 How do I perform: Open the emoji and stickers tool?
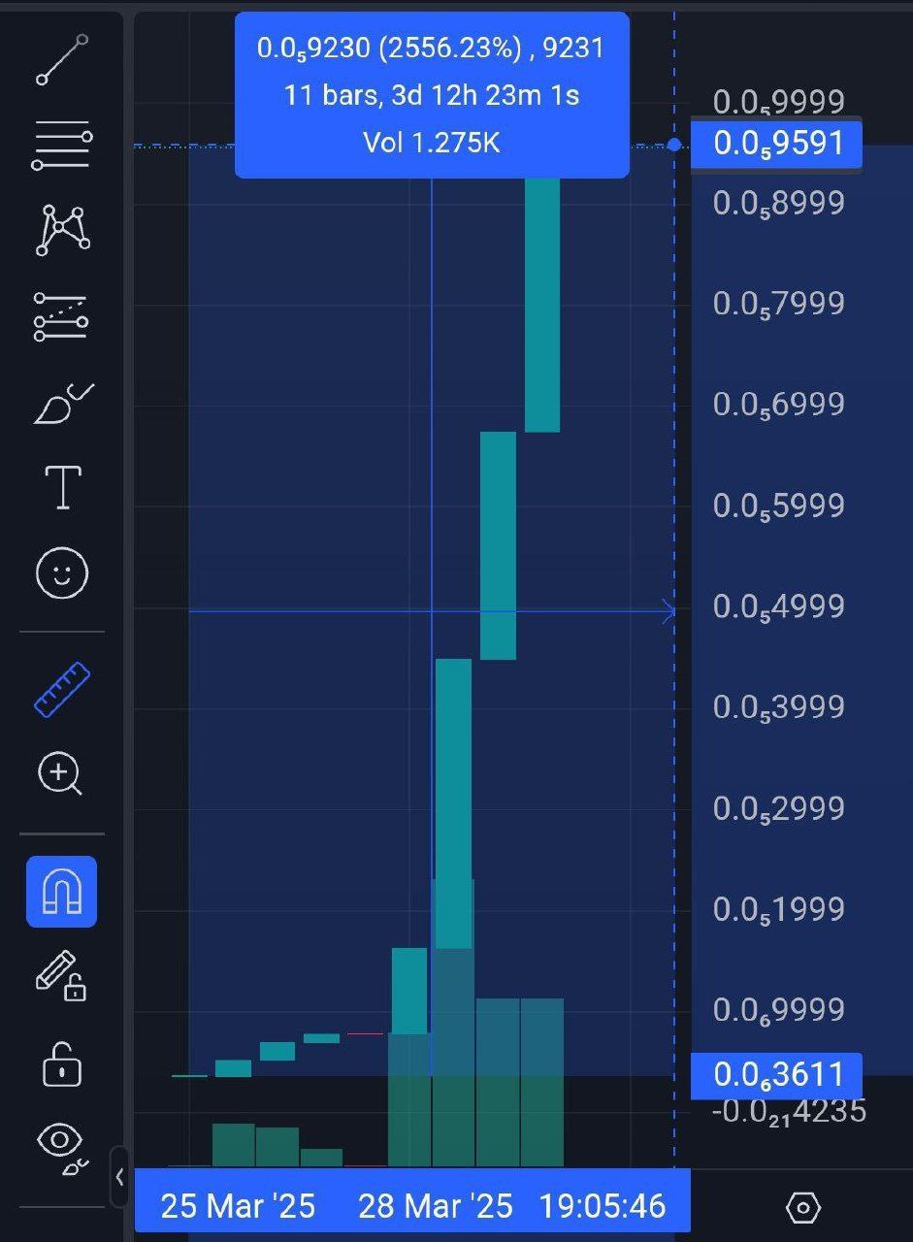click(x=62, y=572)
